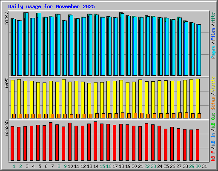Click the 'Daily usage for November 2025' title
Image resolution: width=218 pixels, height=171 pixels.
[x=52, y=6]
